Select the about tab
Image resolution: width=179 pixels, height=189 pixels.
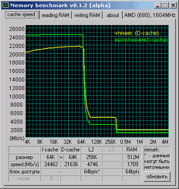(112, 15)
